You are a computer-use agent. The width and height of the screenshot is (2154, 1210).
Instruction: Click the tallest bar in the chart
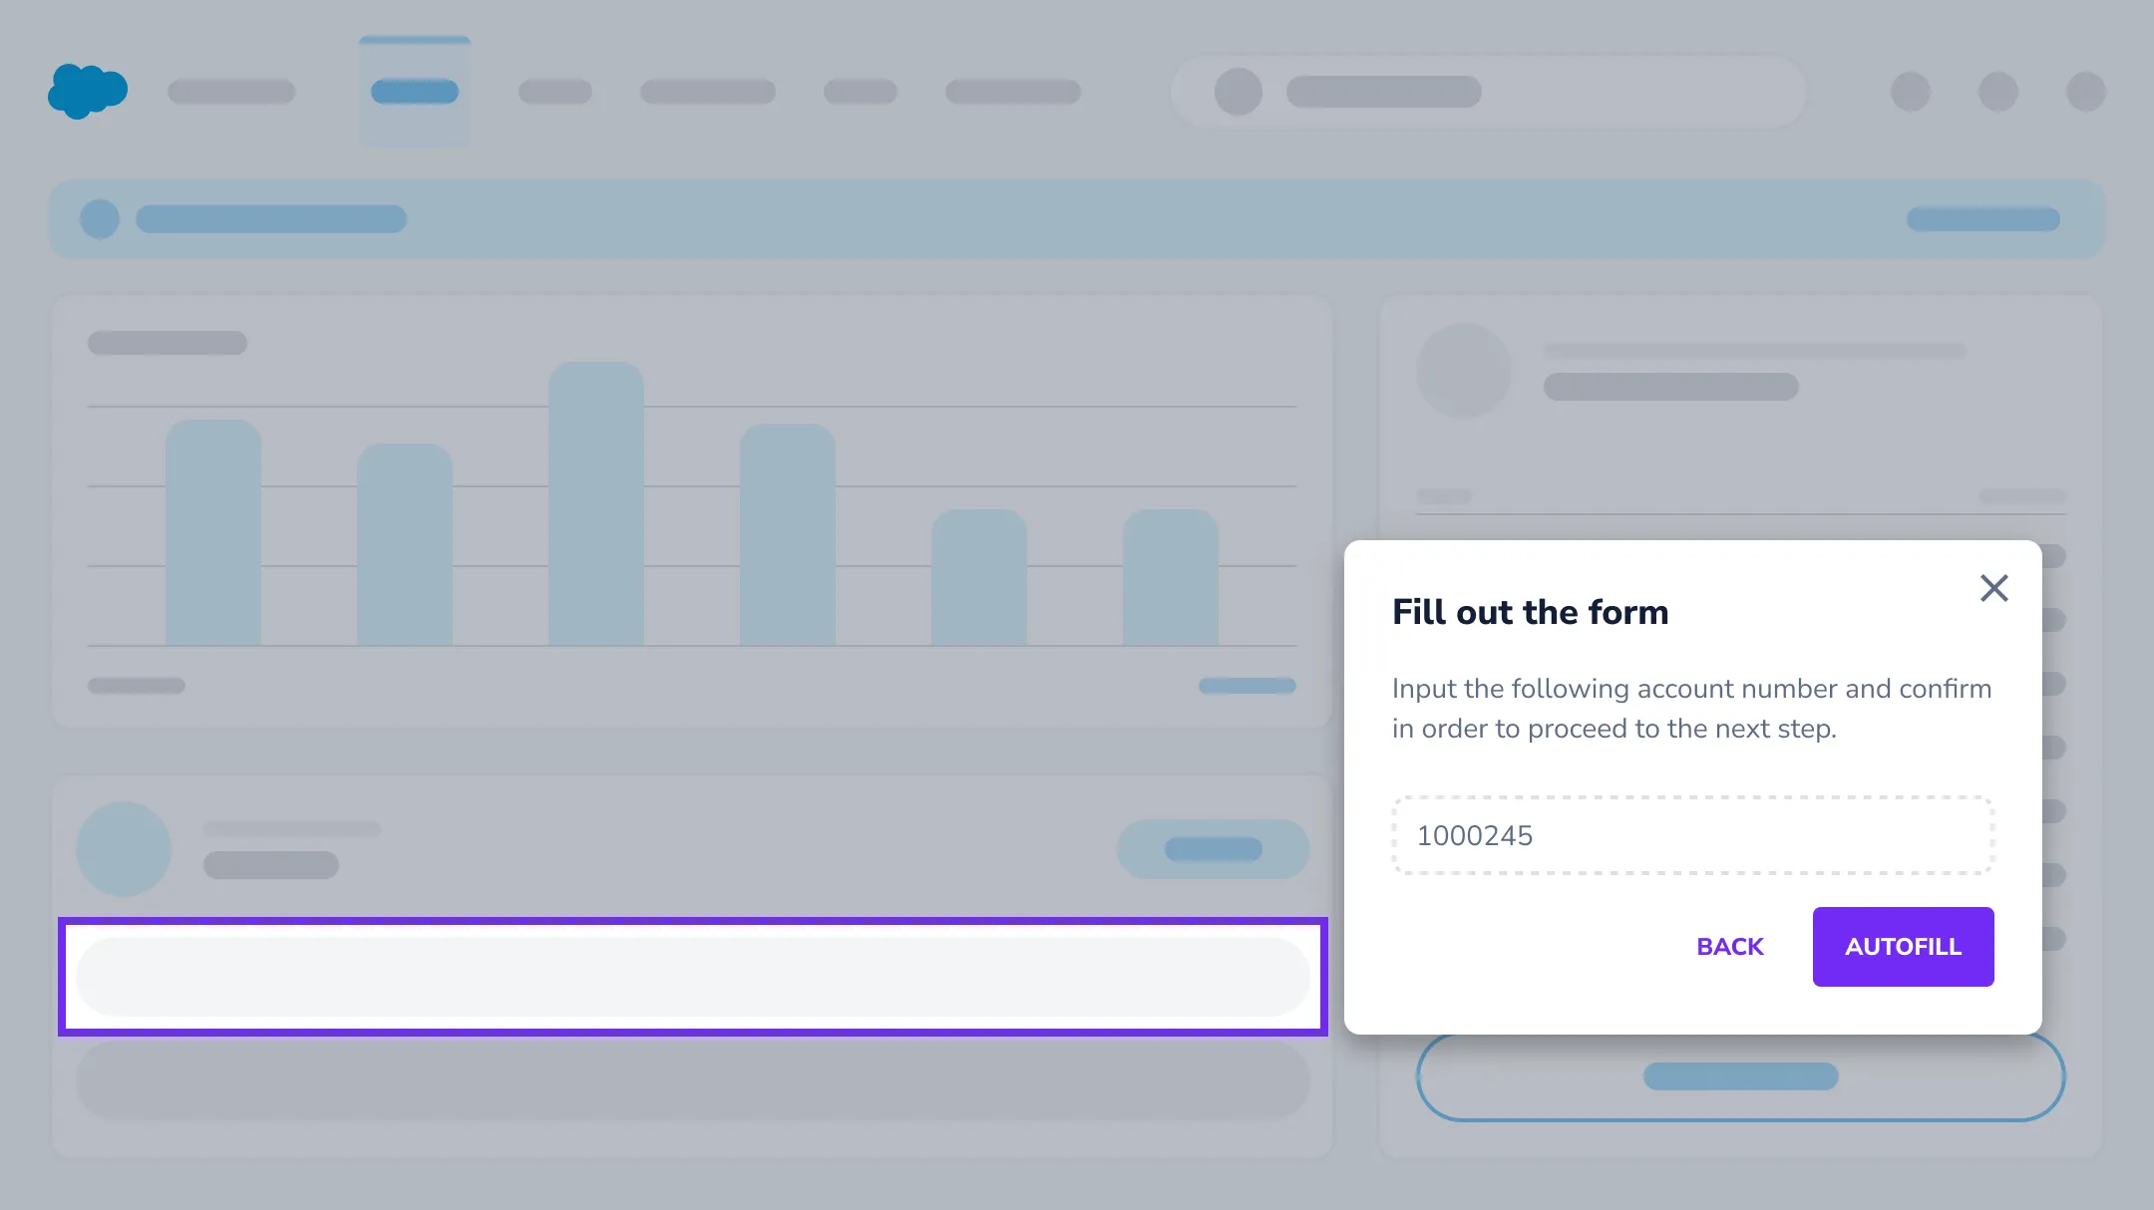pyautogui.click(x=595, y=503)
